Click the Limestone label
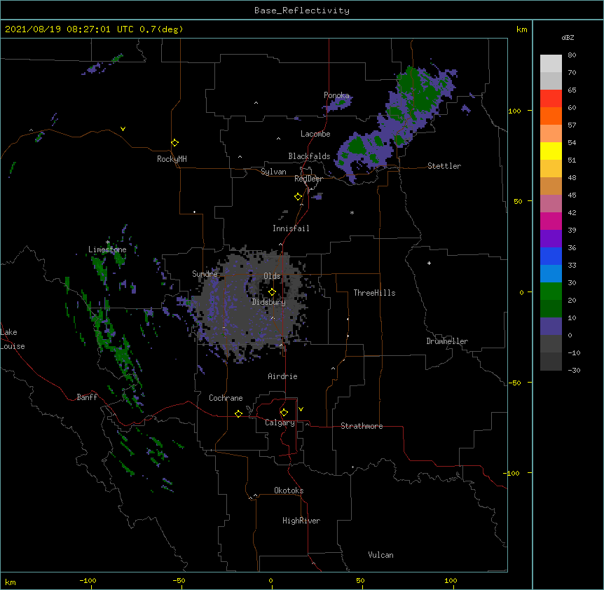The height and width of the screenshot is (590, 604). pos(107,249)
